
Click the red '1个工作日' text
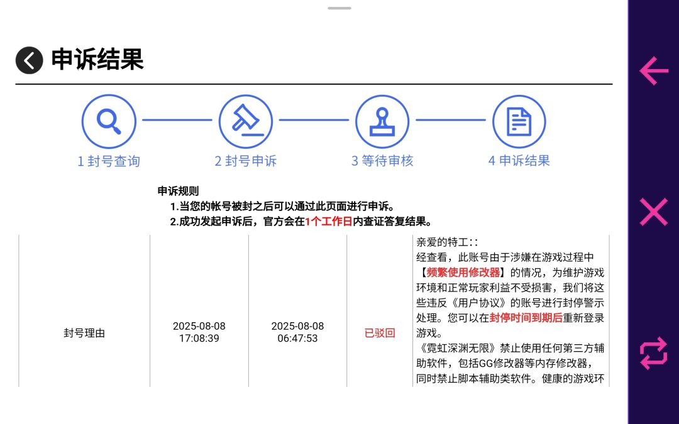(329, 222)
